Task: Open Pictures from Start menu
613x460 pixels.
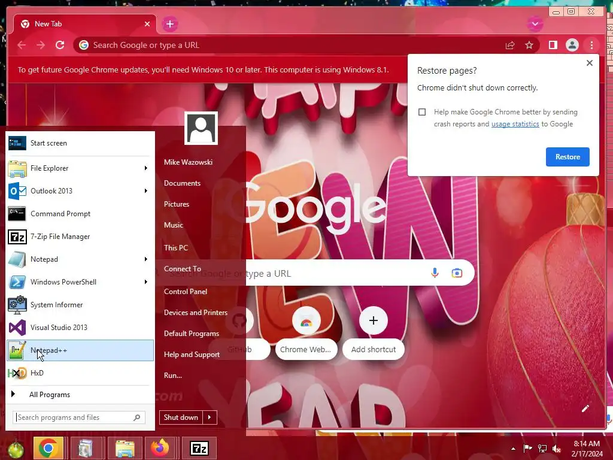Action: click(177, 204)
